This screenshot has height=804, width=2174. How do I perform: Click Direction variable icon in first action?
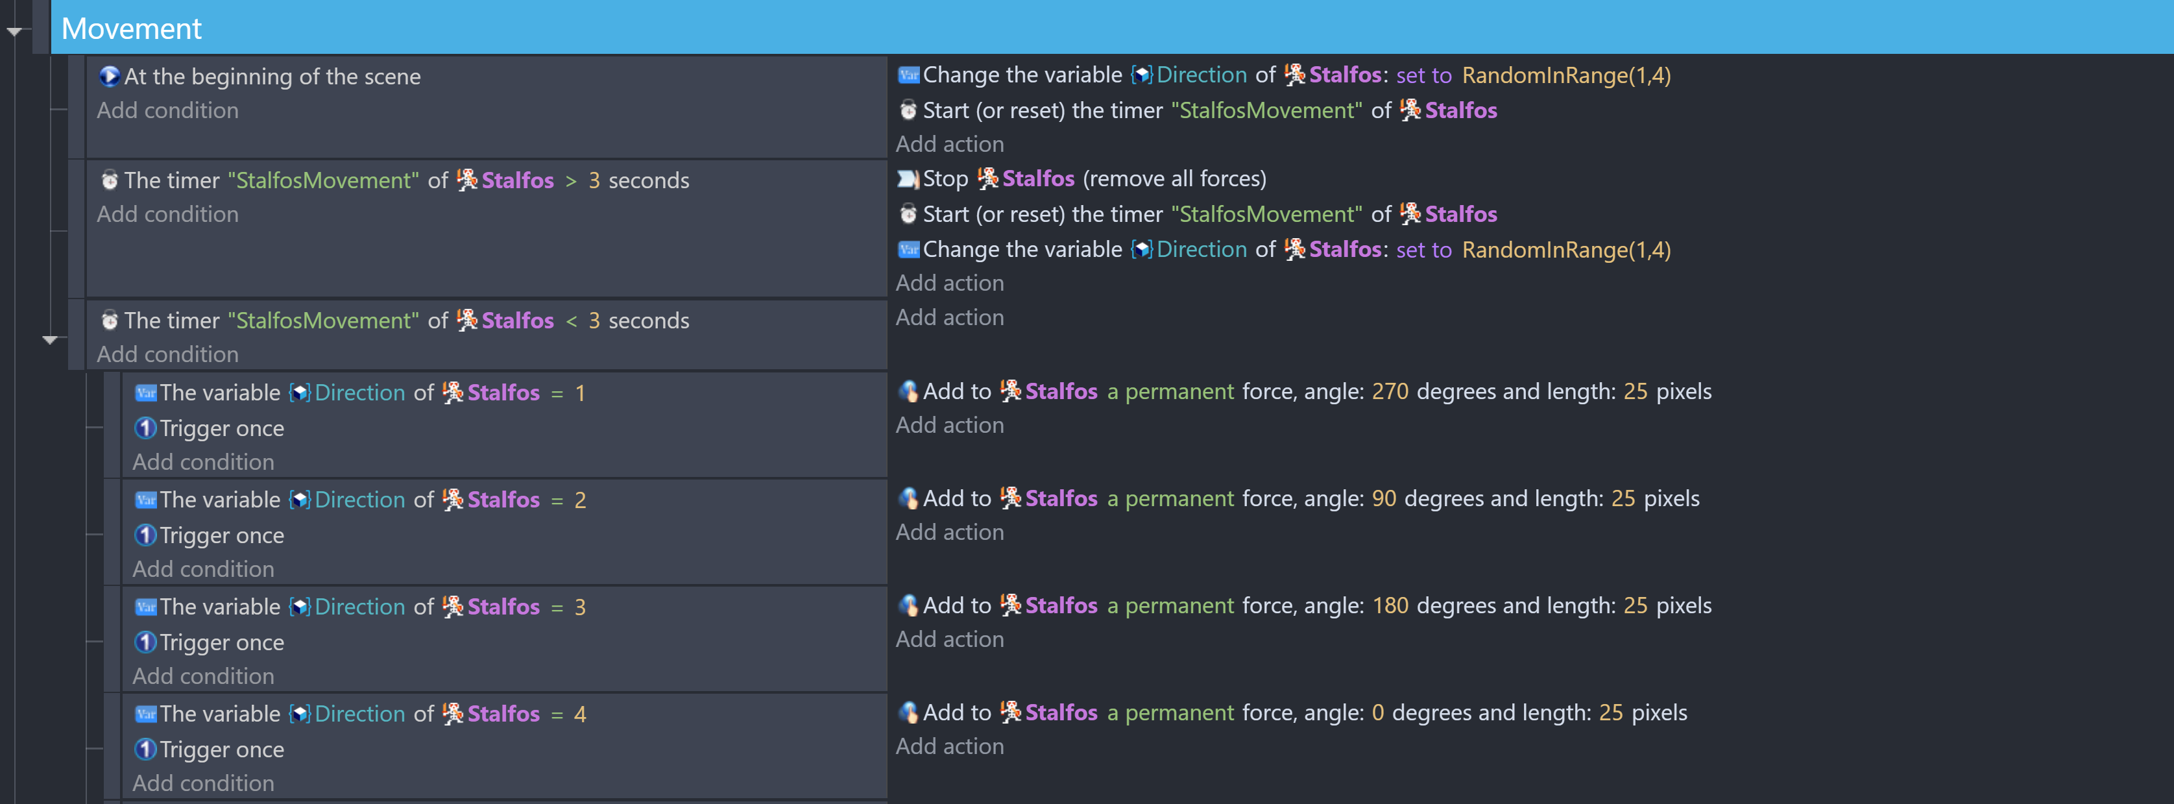1142,75
